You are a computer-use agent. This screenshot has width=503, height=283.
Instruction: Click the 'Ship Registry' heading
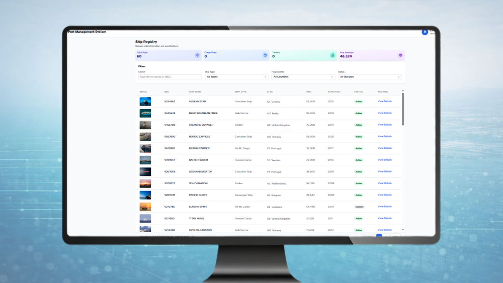coord(146,42)
